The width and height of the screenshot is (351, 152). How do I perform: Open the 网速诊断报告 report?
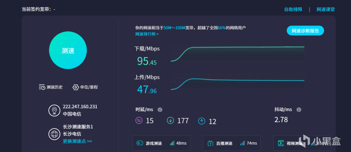(x=305, y=31)
